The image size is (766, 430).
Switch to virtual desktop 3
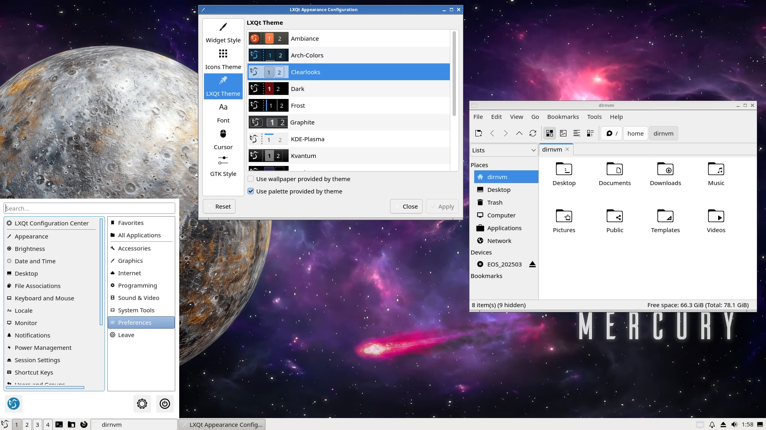[37, 424]
